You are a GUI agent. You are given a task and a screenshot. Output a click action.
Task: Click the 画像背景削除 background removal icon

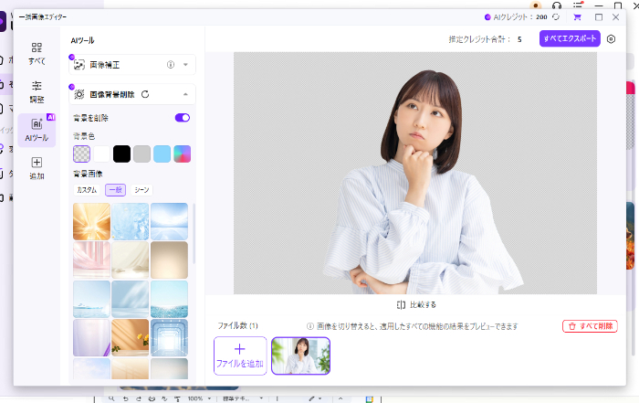[x=79, y=94]
